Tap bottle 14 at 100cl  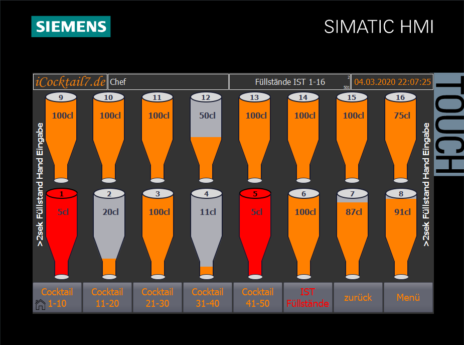click(x=302, y=131)
